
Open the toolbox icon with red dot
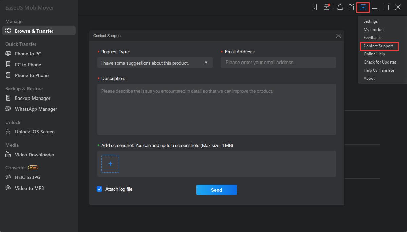326,7
